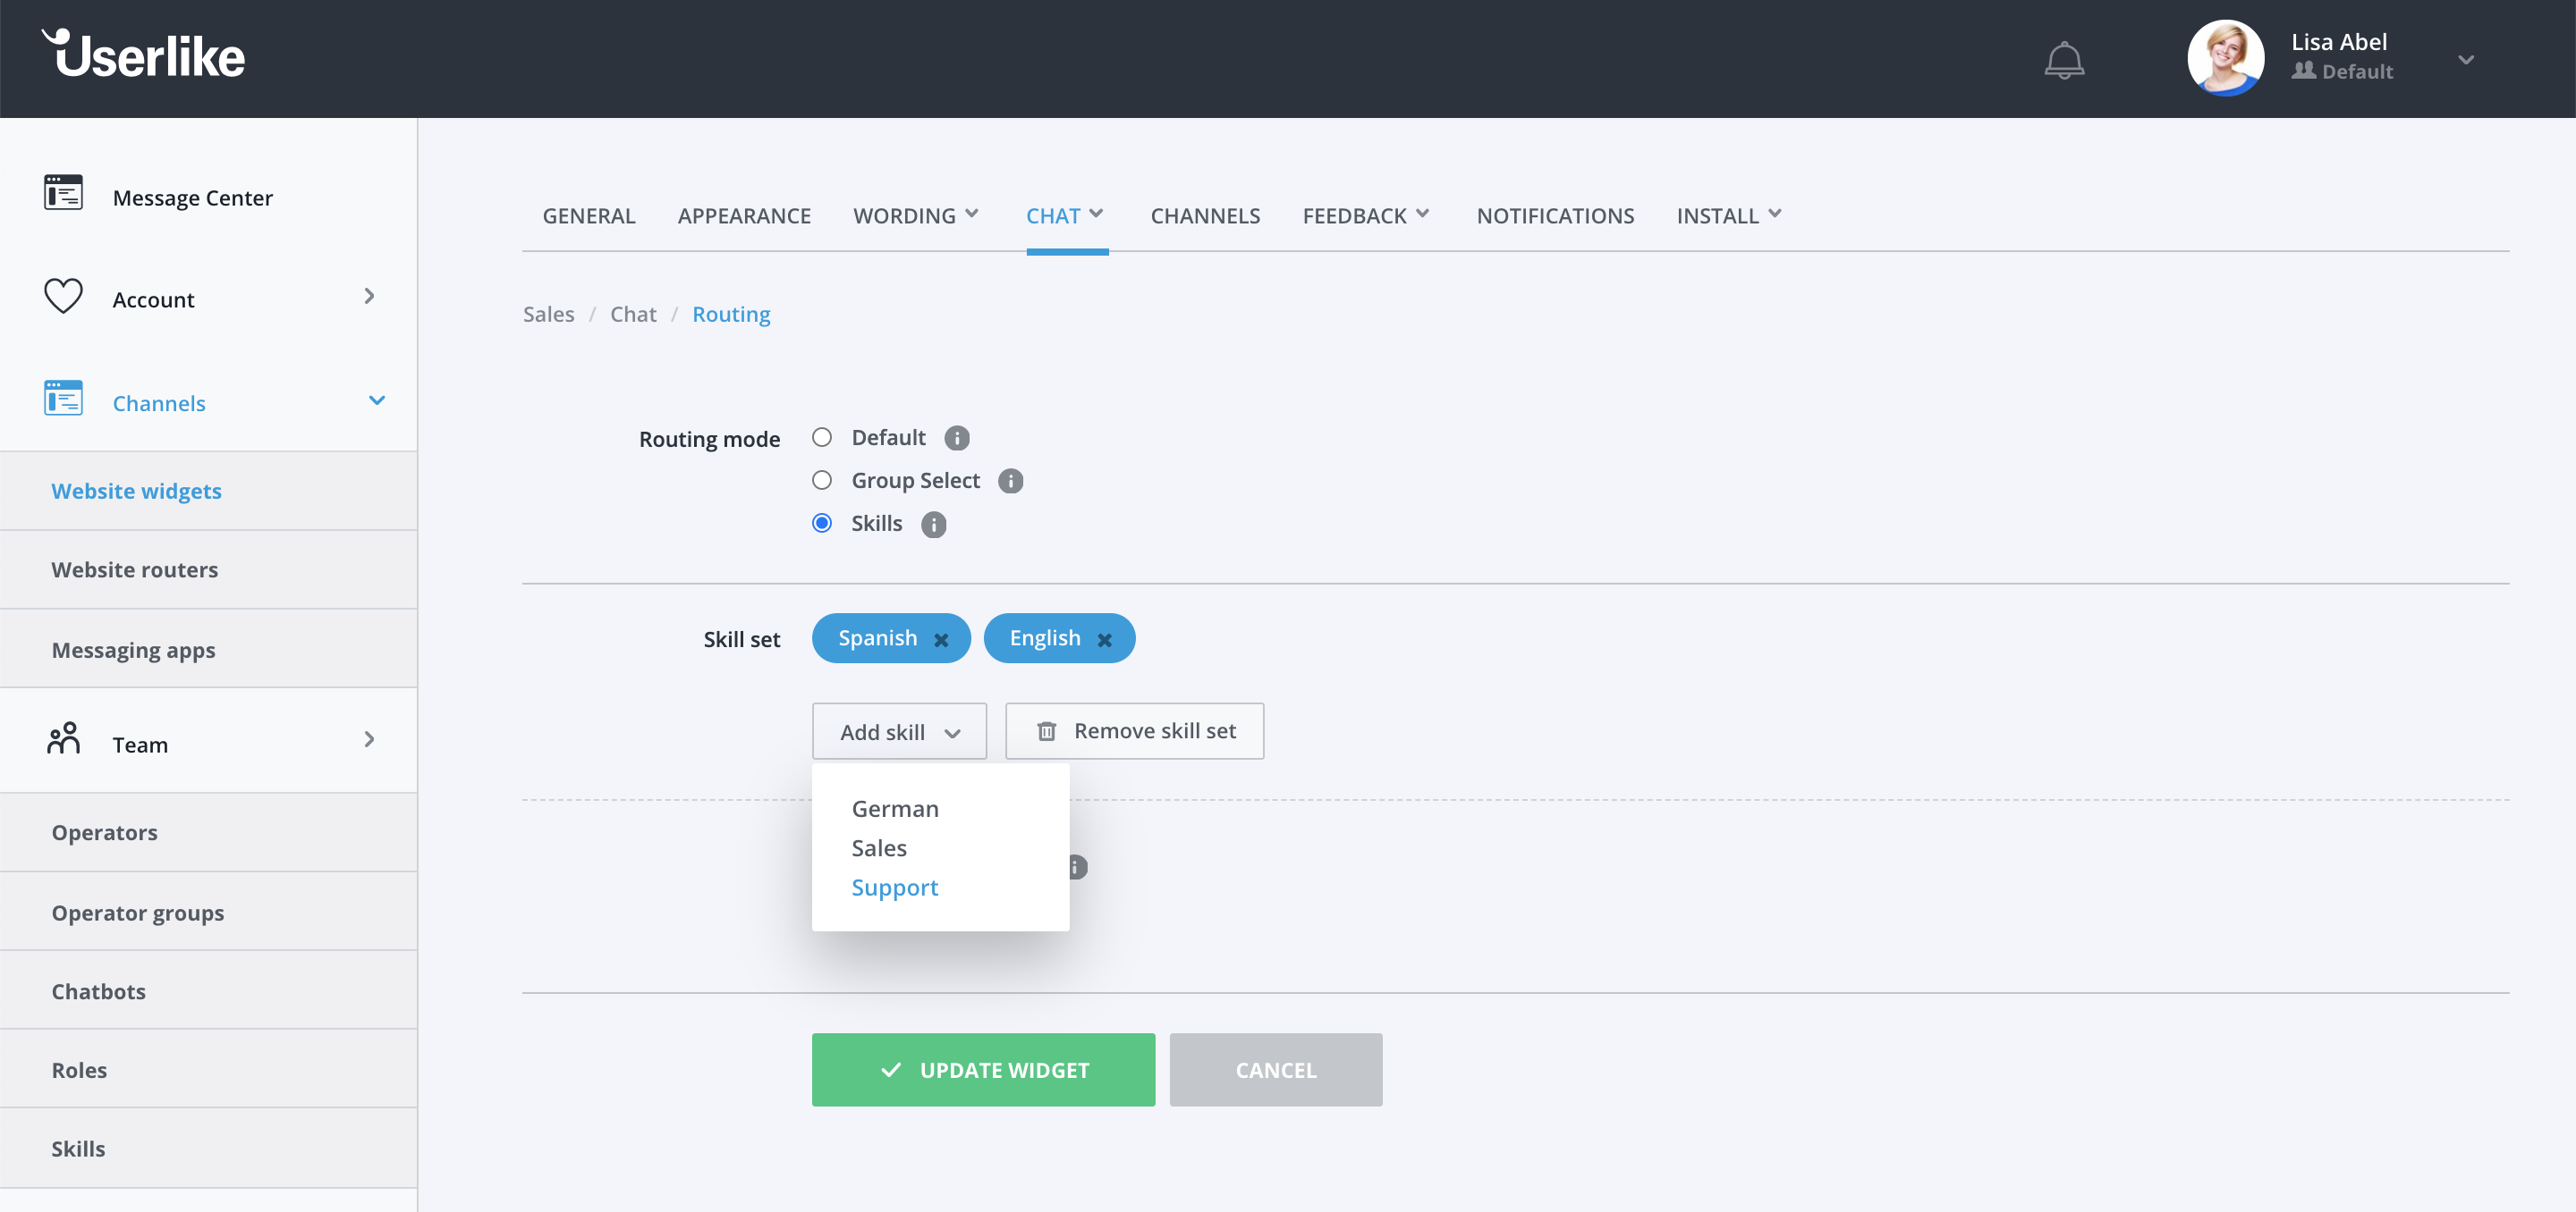2576x1212 pixels.
Task: Go to Website routers
Action: pos(208,569)
